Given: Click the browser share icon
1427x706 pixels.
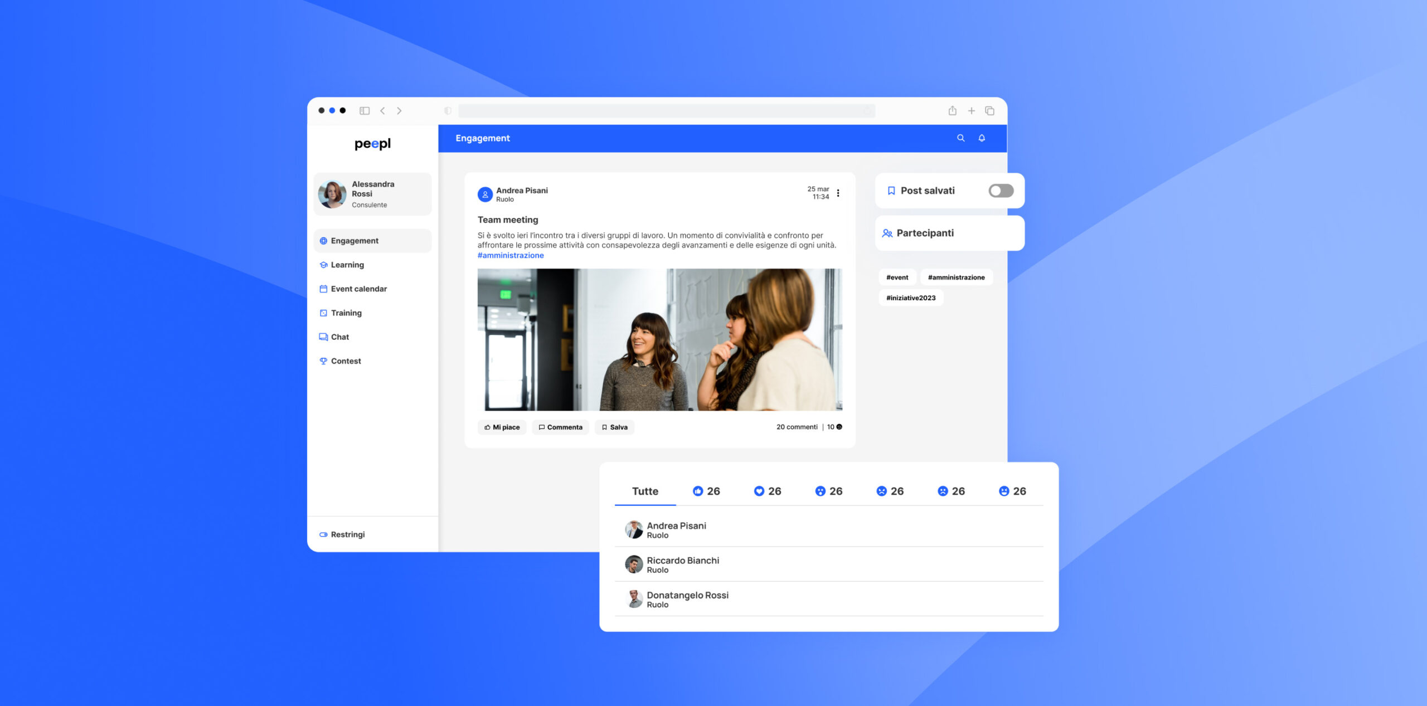Looking at the screenshot, I should pyautogui.click(x=952, y=111).
